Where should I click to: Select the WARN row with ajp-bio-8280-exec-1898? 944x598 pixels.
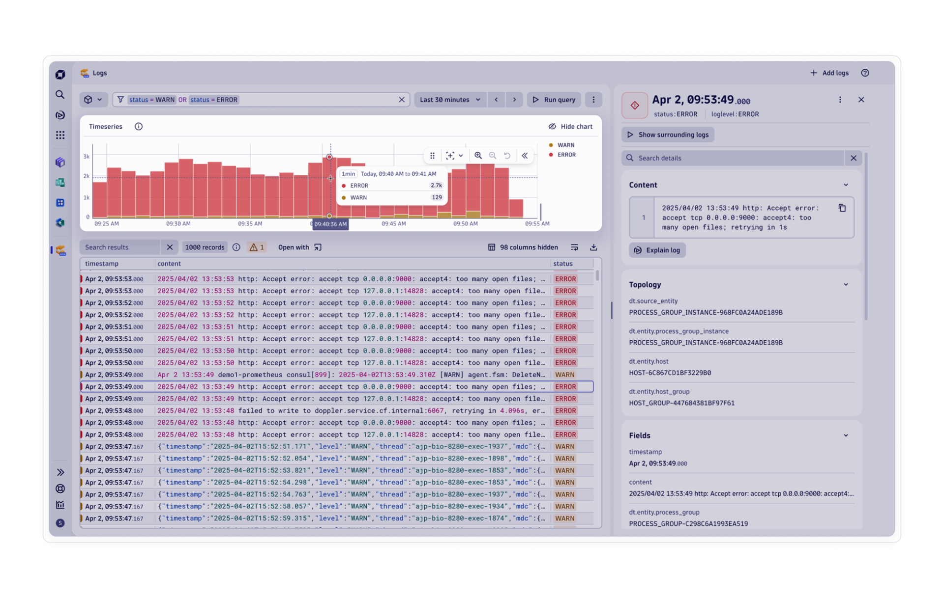coord(337,459)
